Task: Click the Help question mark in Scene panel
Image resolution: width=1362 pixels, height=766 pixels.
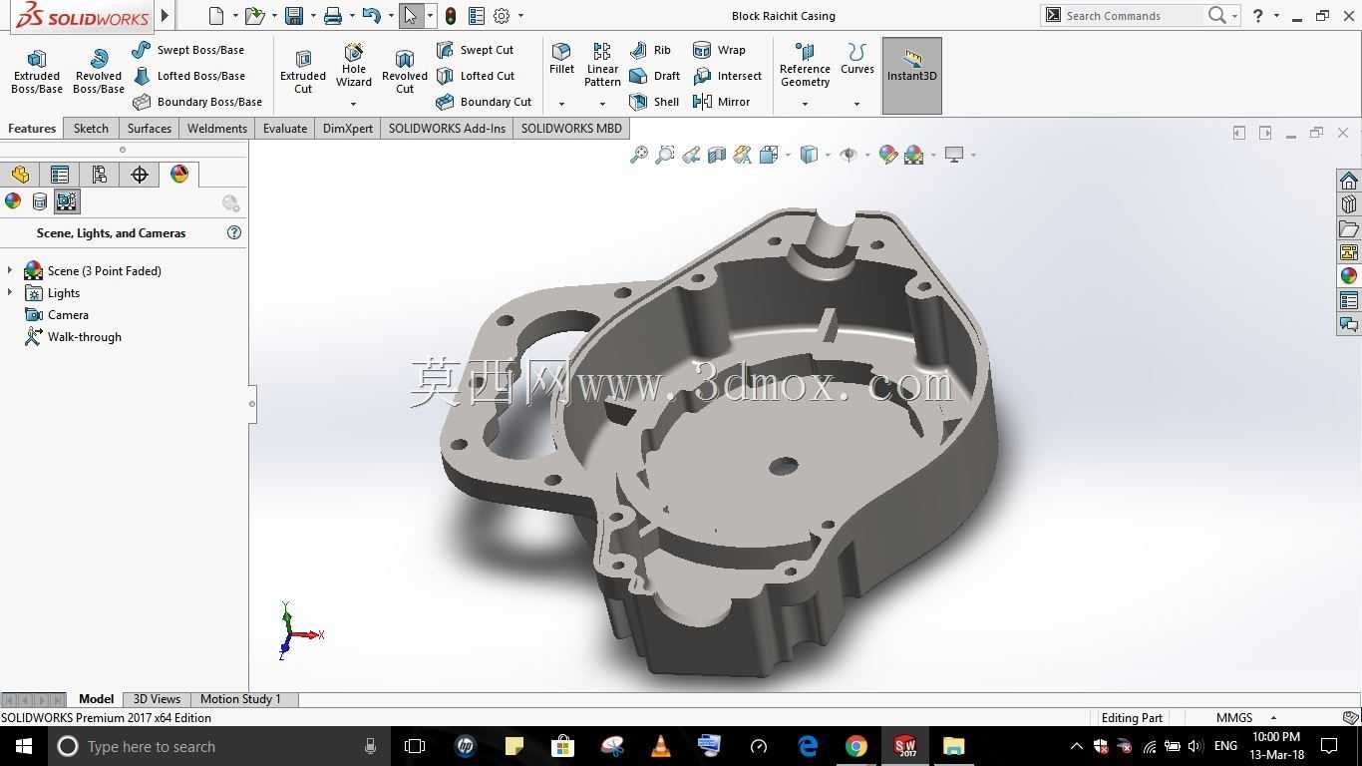Action: (234, 232)
